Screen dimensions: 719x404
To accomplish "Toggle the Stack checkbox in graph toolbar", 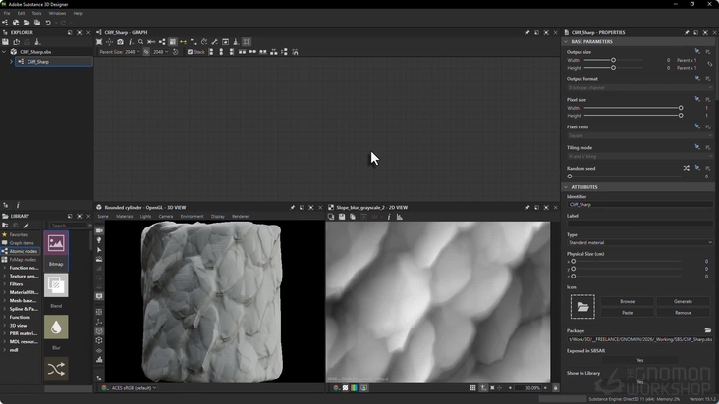I will 190,52.
